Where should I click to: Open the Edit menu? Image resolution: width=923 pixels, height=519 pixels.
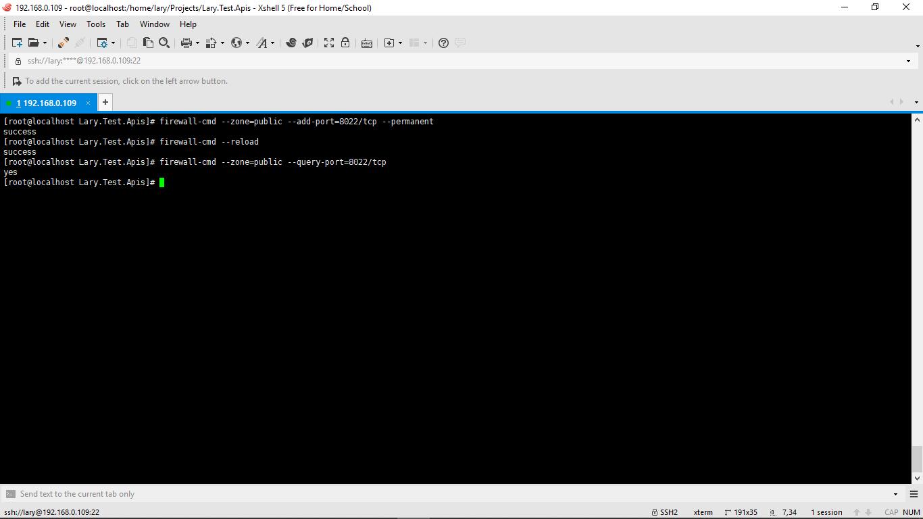(43, 24)
